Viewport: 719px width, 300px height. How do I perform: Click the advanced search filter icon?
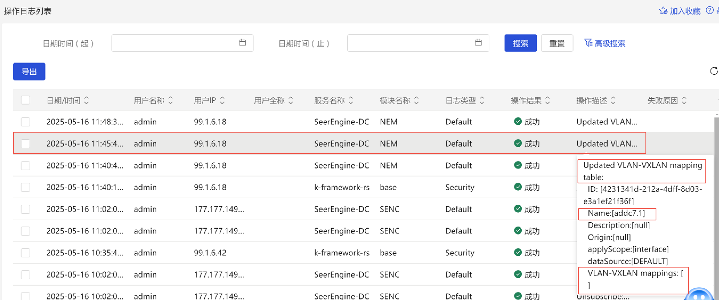tap(588, 43)
